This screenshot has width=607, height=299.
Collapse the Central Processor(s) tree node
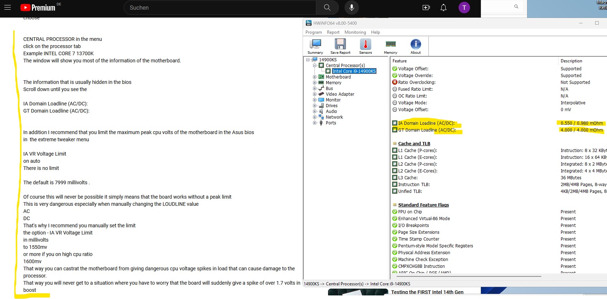[x=314, y=66]
